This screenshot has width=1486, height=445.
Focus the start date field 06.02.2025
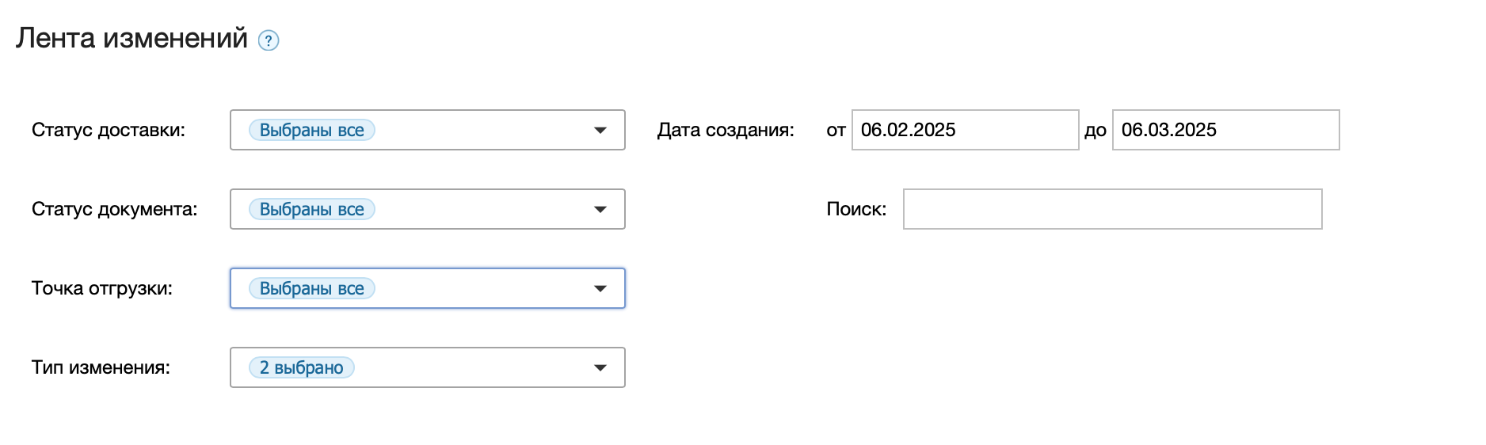coord(965,130)
